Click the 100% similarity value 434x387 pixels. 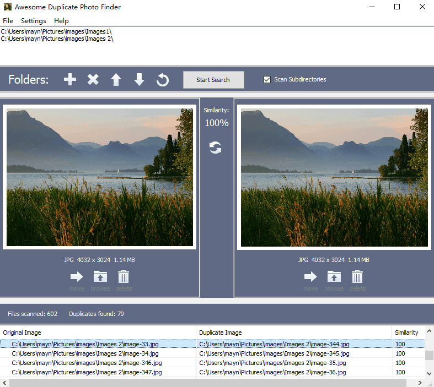tap(216, 123)
